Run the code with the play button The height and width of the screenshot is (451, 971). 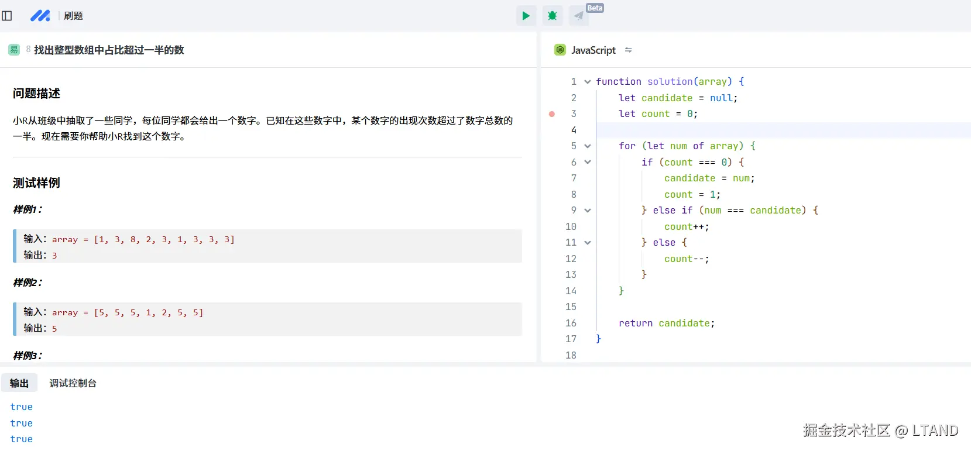(x=526, y=16)
